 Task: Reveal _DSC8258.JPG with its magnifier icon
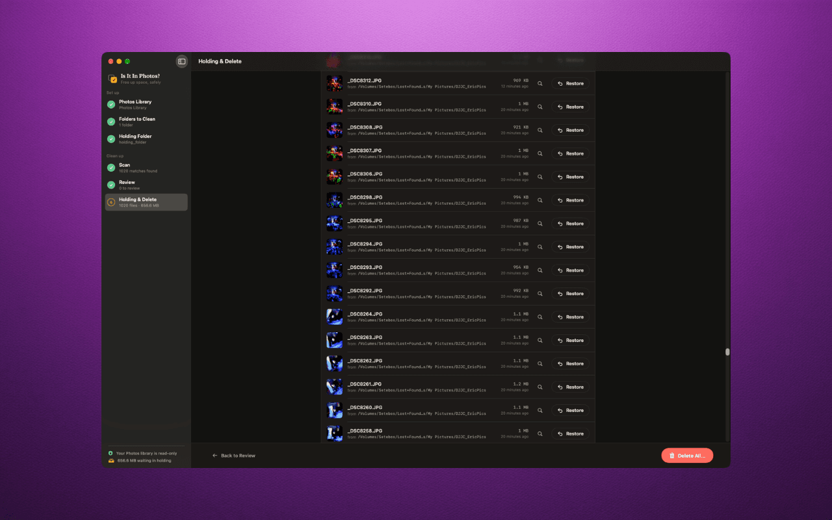point(539,434)
